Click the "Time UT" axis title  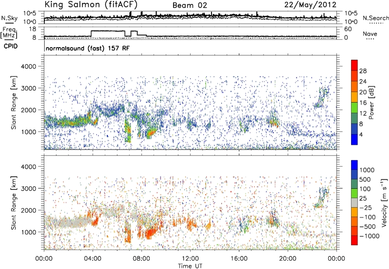click(190, 266)
